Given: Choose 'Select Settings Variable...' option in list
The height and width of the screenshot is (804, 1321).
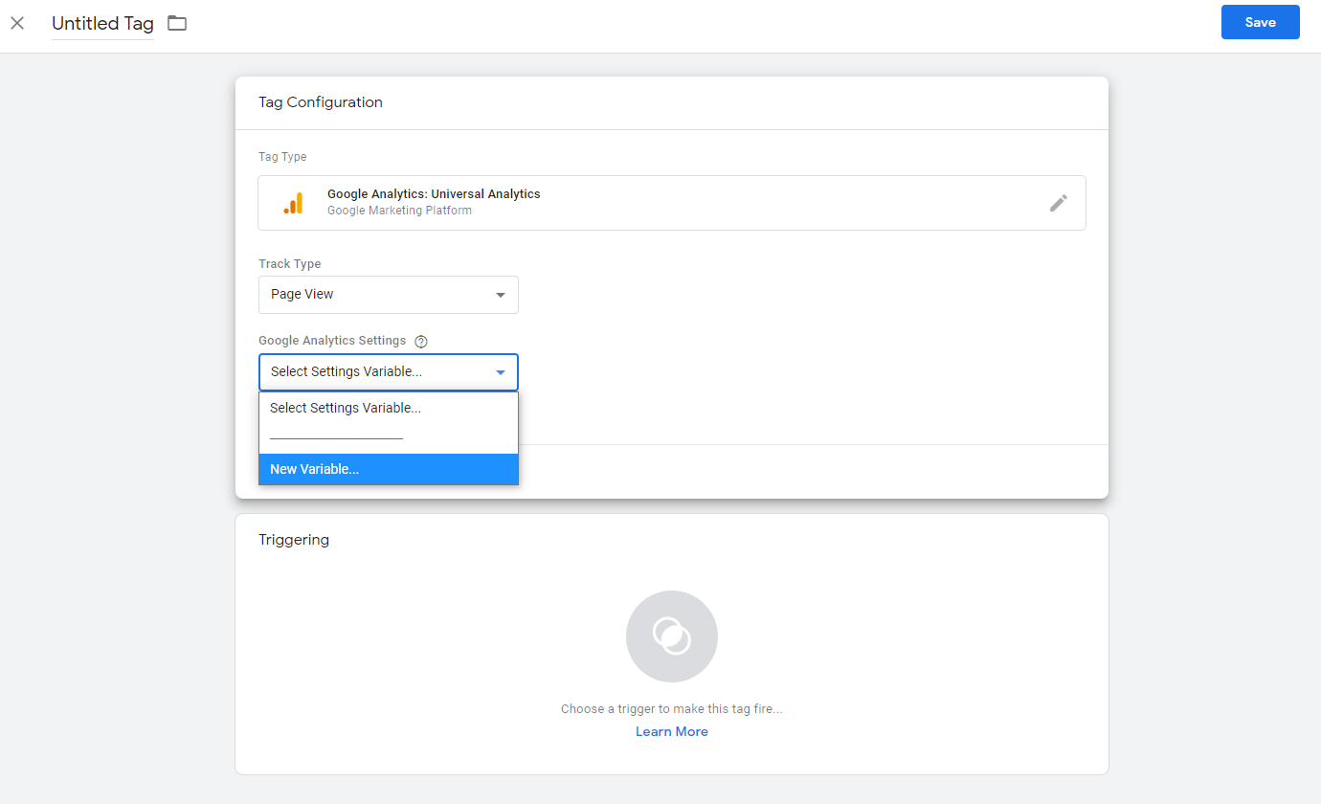Looking at the screenshot, I should (x=389, y=408).
